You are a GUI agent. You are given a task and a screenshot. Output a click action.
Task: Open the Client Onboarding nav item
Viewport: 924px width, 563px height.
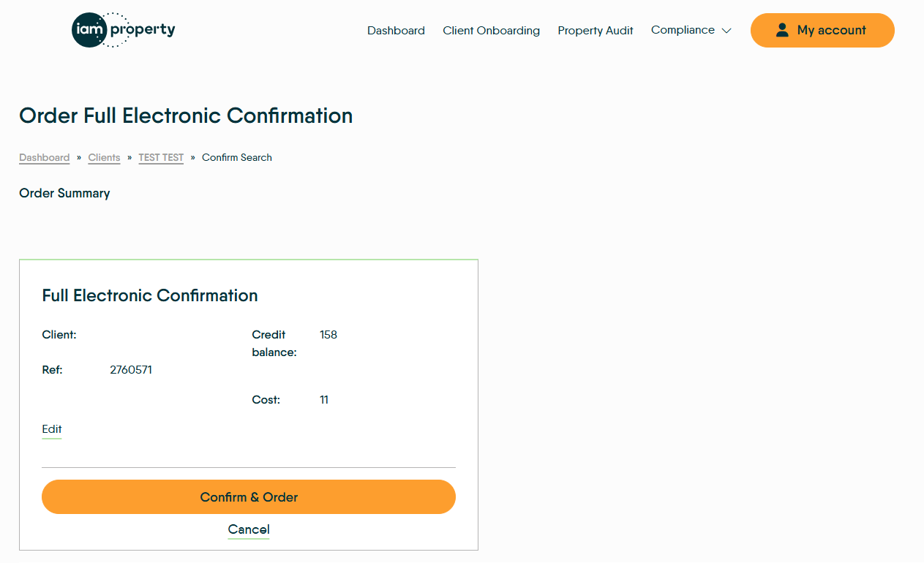click(491, 31)
